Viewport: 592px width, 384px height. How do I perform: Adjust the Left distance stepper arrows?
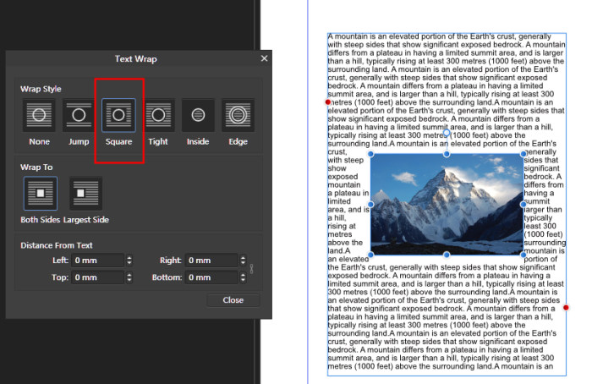pyautogui.click(x=129, y=261)
